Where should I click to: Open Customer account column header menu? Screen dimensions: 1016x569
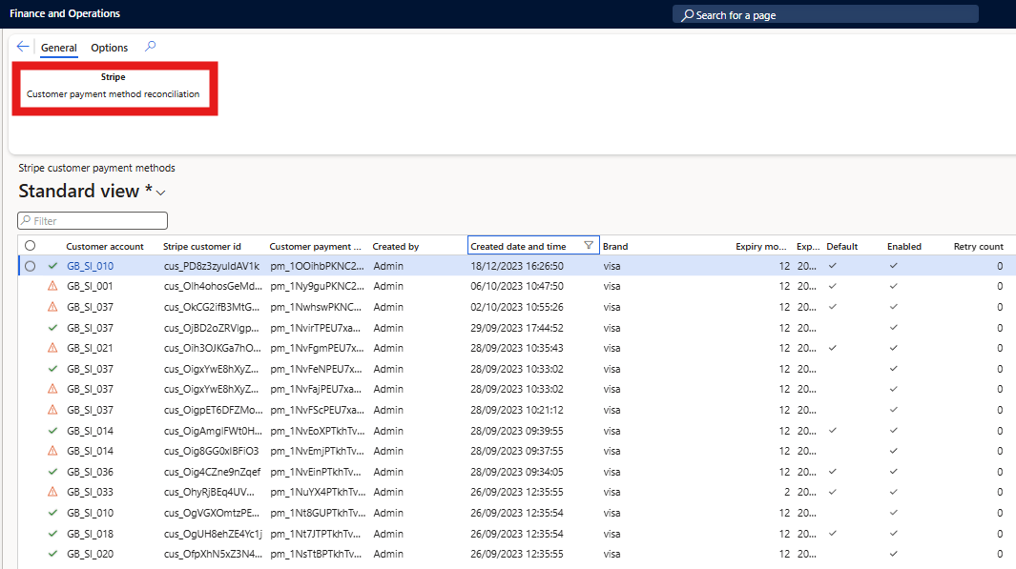tap(105, 246)
